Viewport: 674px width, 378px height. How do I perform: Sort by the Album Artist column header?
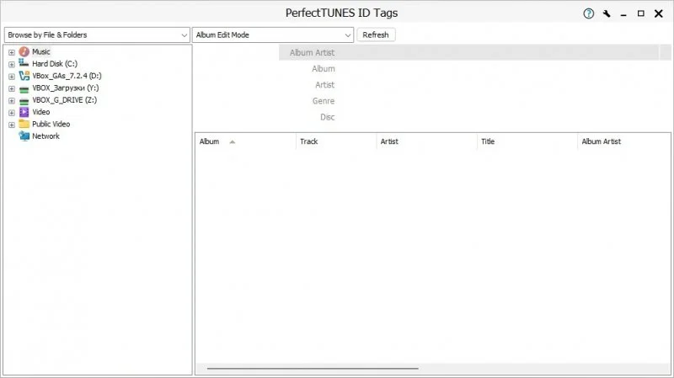623,141
